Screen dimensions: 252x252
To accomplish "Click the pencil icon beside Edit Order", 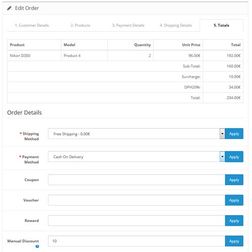I will click(9, 8).
